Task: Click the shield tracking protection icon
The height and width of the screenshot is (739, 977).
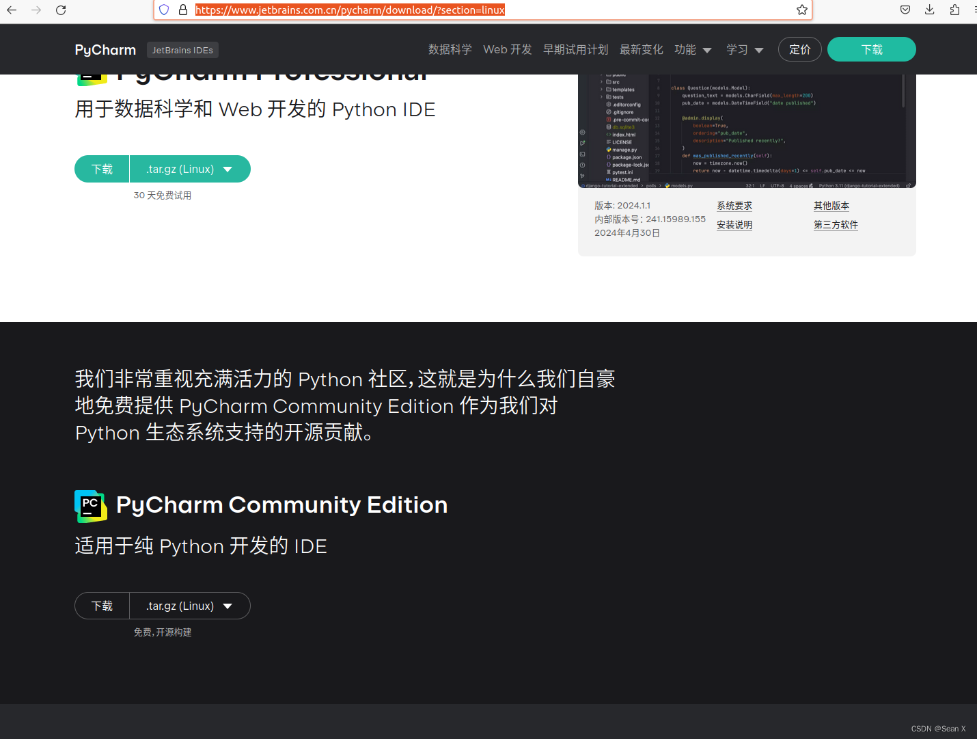Action: tap(164, 10)
